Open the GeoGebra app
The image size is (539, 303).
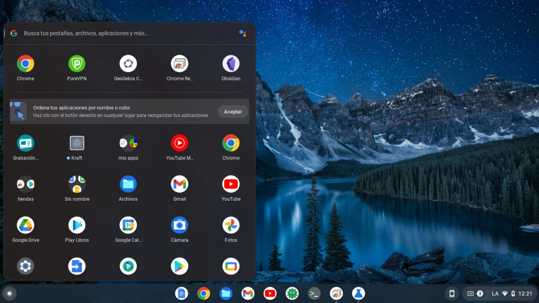coord(128,64)
